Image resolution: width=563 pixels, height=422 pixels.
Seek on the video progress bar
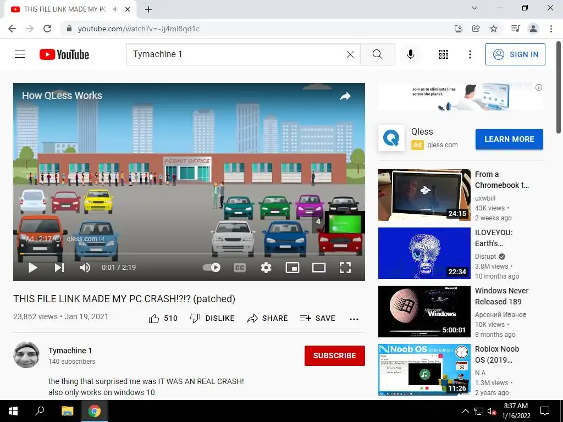pos(189,254)
